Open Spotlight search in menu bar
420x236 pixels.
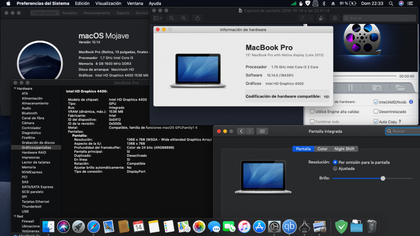[x=391, y=3]
